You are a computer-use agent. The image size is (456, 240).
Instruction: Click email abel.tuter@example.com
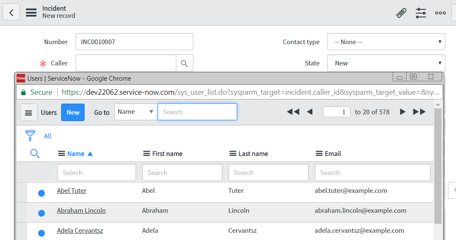pos(351,191)
